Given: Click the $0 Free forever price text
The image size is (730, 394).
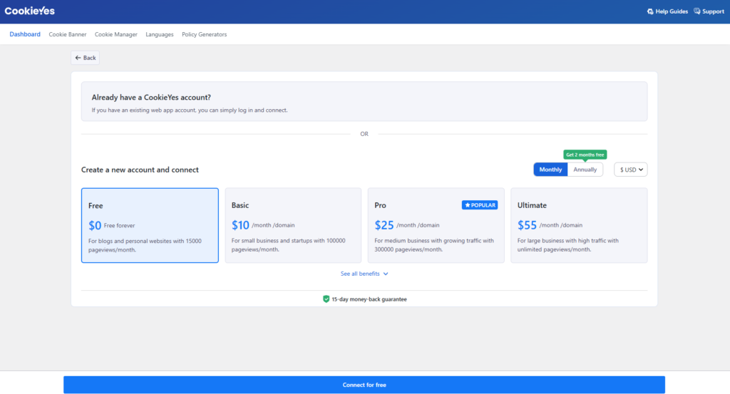Looking at the screenshot, I should [x=112, y=226].
